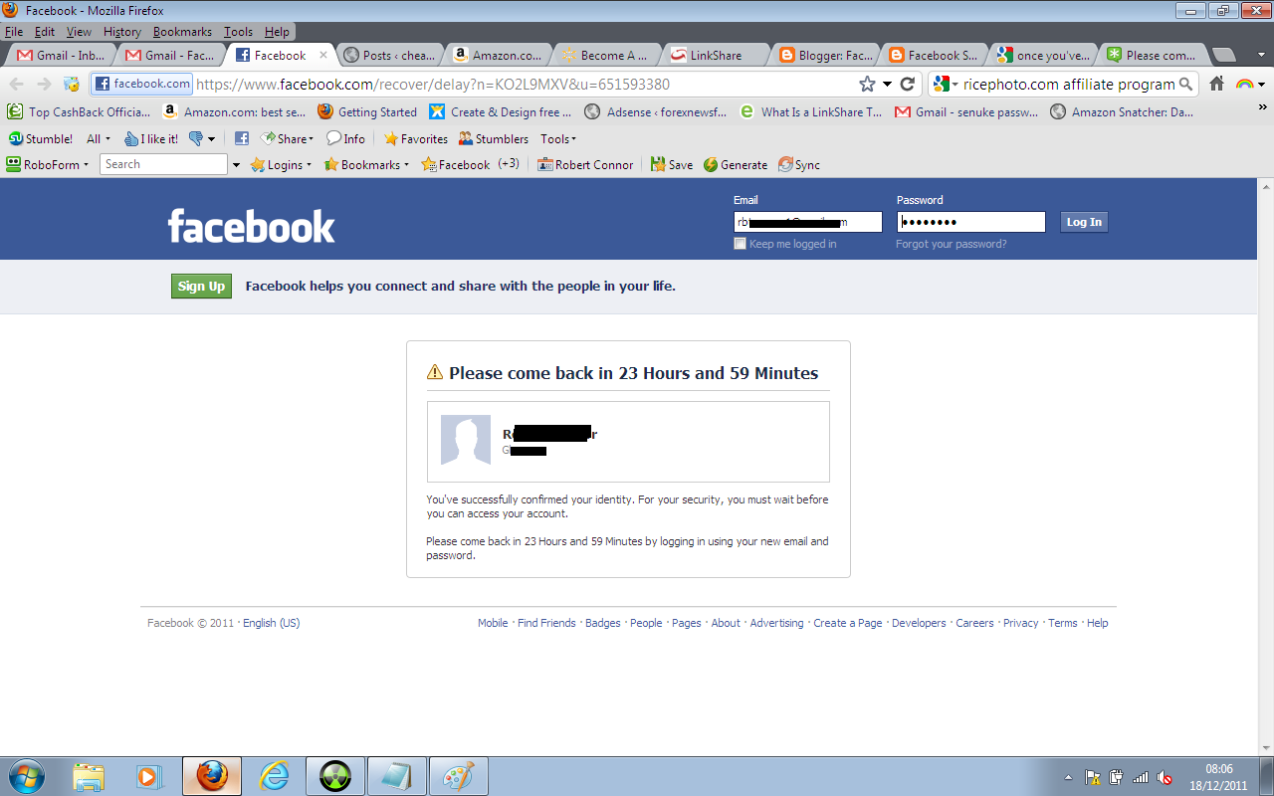Open the Create a Page footer link
The height and width of the screenshot is (796, 1274).
pyautogui.click(x=848, y=623)
